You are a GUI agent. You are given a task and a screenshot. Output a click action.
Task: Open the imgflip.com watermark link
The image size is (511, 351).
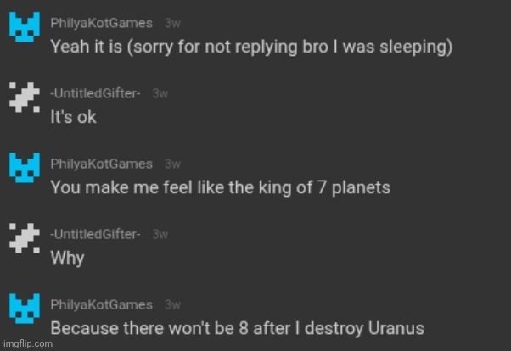pyautogui.click(x=27, y=343)
